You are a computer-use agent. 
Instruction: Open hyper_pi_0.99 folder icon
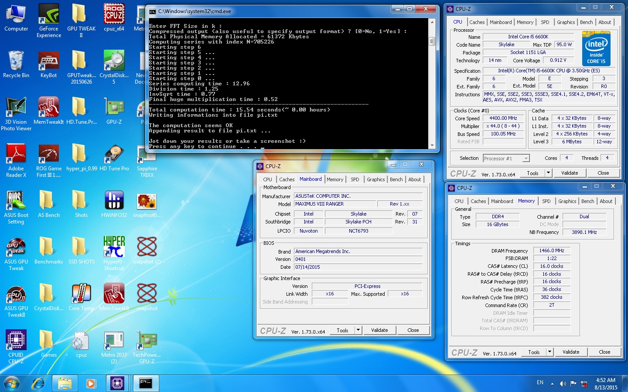point(81,157)
